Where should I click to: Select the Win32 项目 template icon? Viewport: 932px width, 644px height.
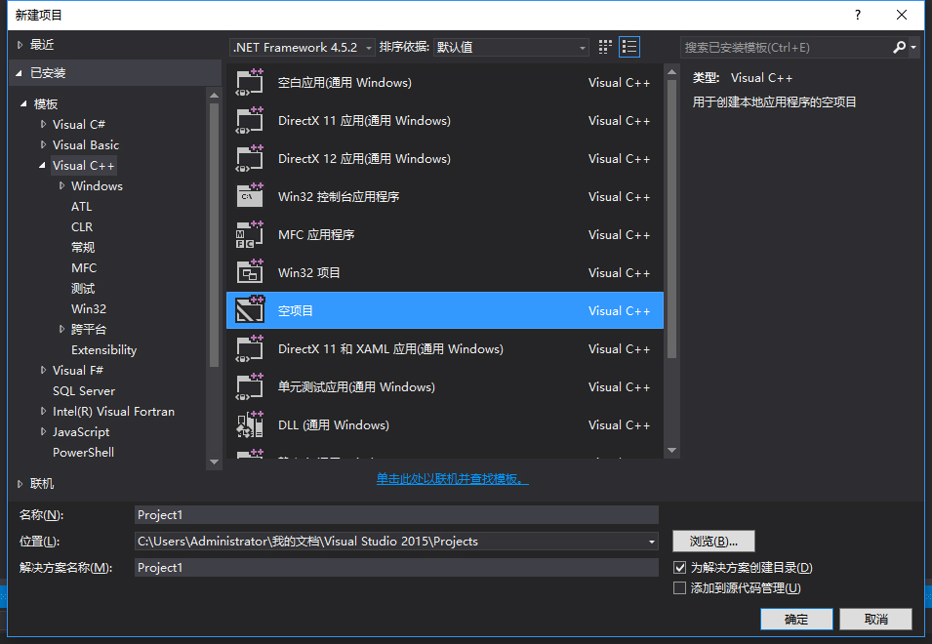[x=250, y=272]
